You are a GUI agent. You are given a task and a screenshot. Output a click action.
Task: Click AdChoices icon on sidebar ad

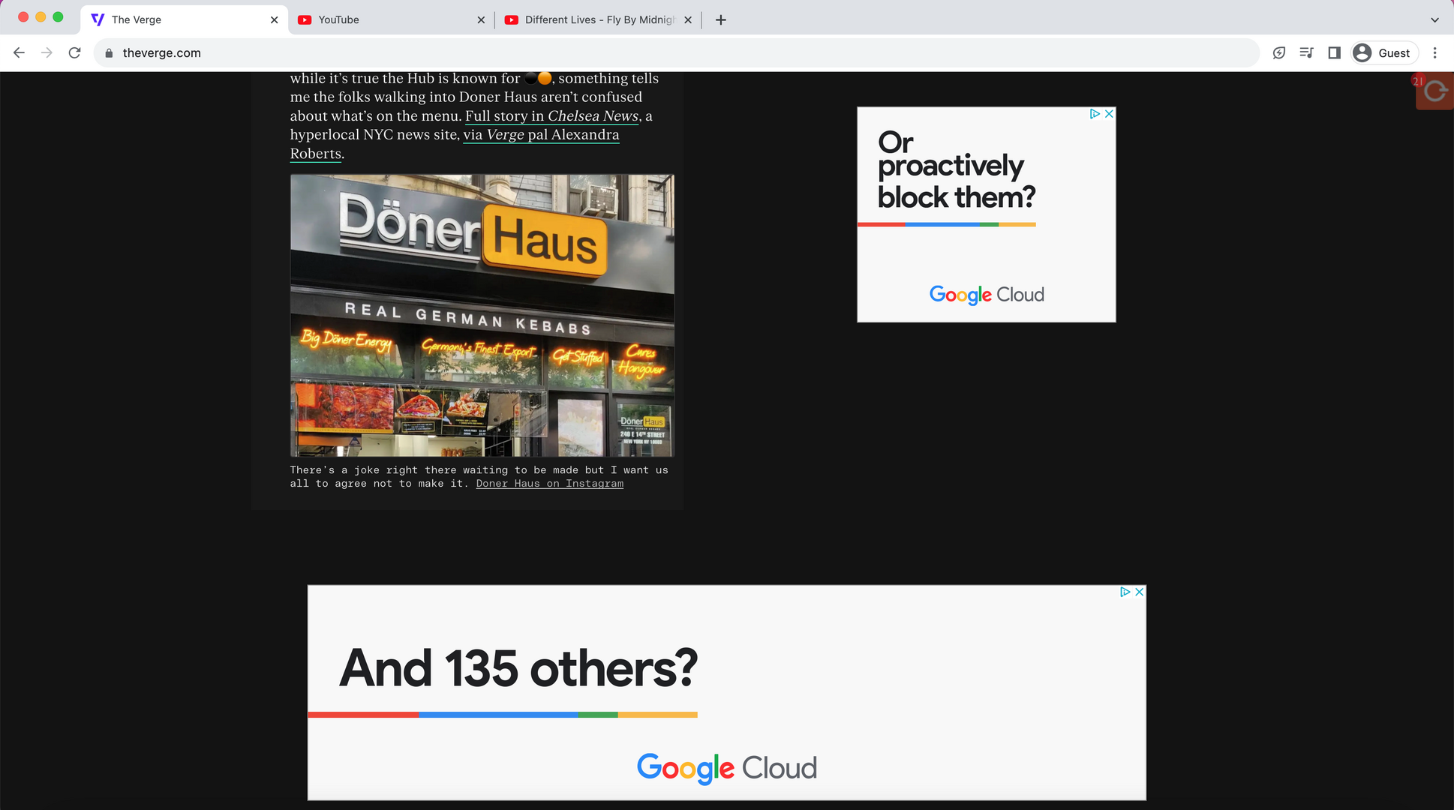[1095, 114]
